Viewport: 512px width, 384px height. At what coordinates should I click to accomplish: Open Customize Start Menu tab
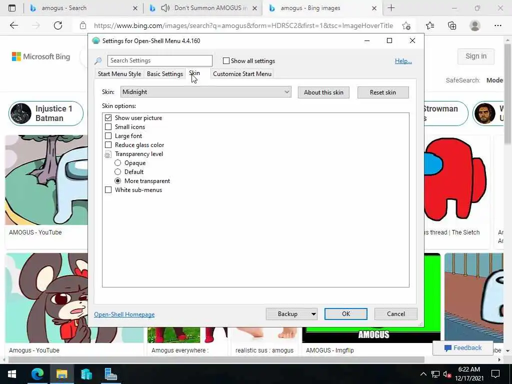242,74
